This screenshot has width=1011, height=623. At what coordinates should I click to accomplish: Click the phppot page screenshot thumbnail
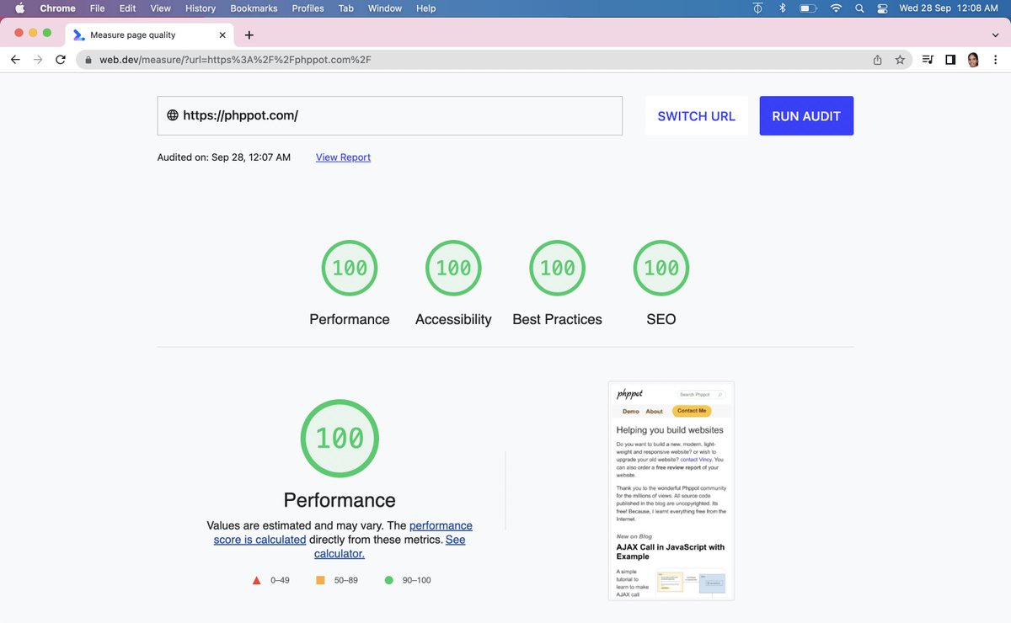[x=671, y=491]
